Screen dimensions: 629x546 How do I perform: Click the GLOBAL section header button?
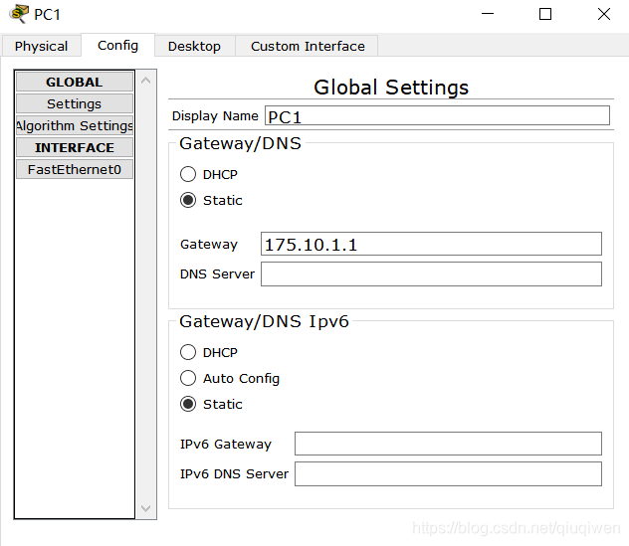[x=75, y=82]
